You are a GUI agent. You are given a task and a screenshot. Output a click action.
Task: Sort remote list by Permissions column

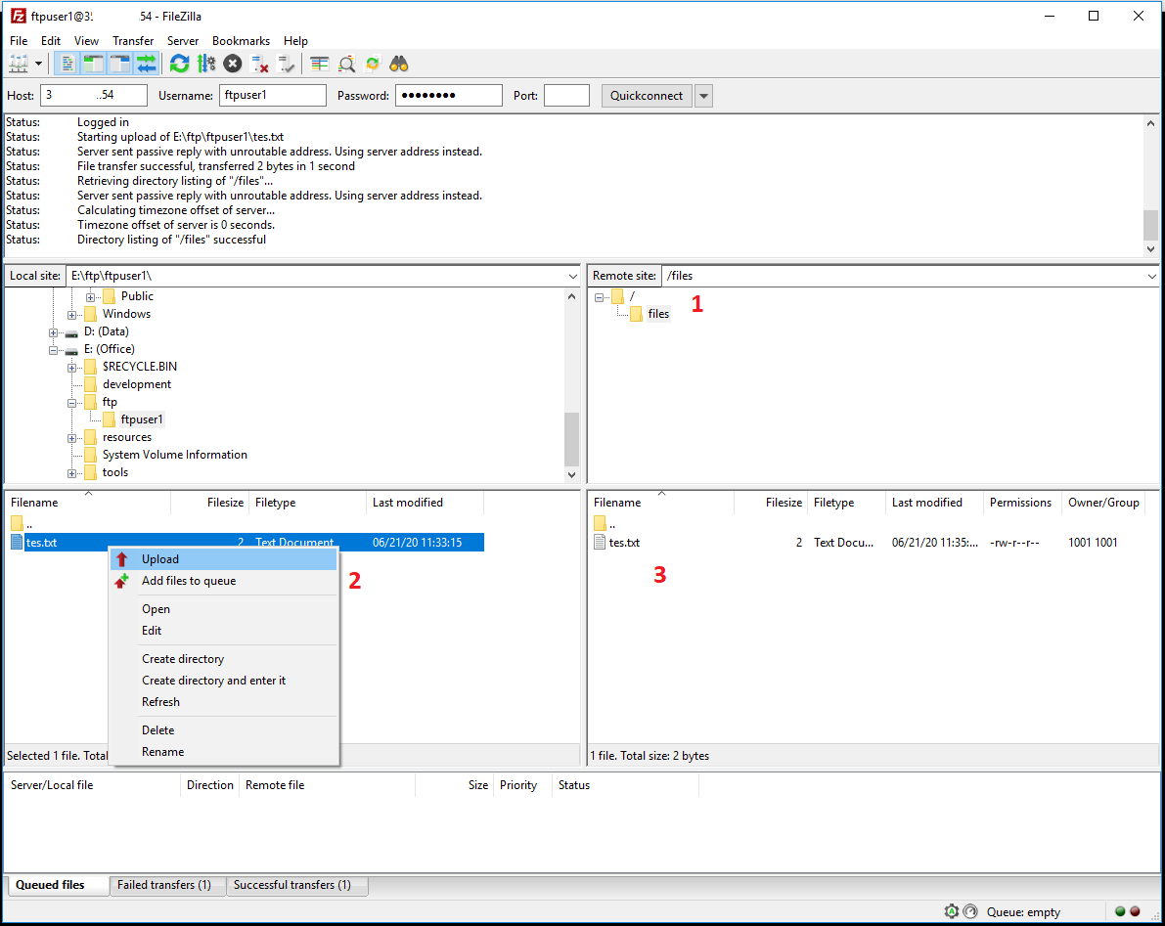pyautogui.click(x=1021, y=503)
